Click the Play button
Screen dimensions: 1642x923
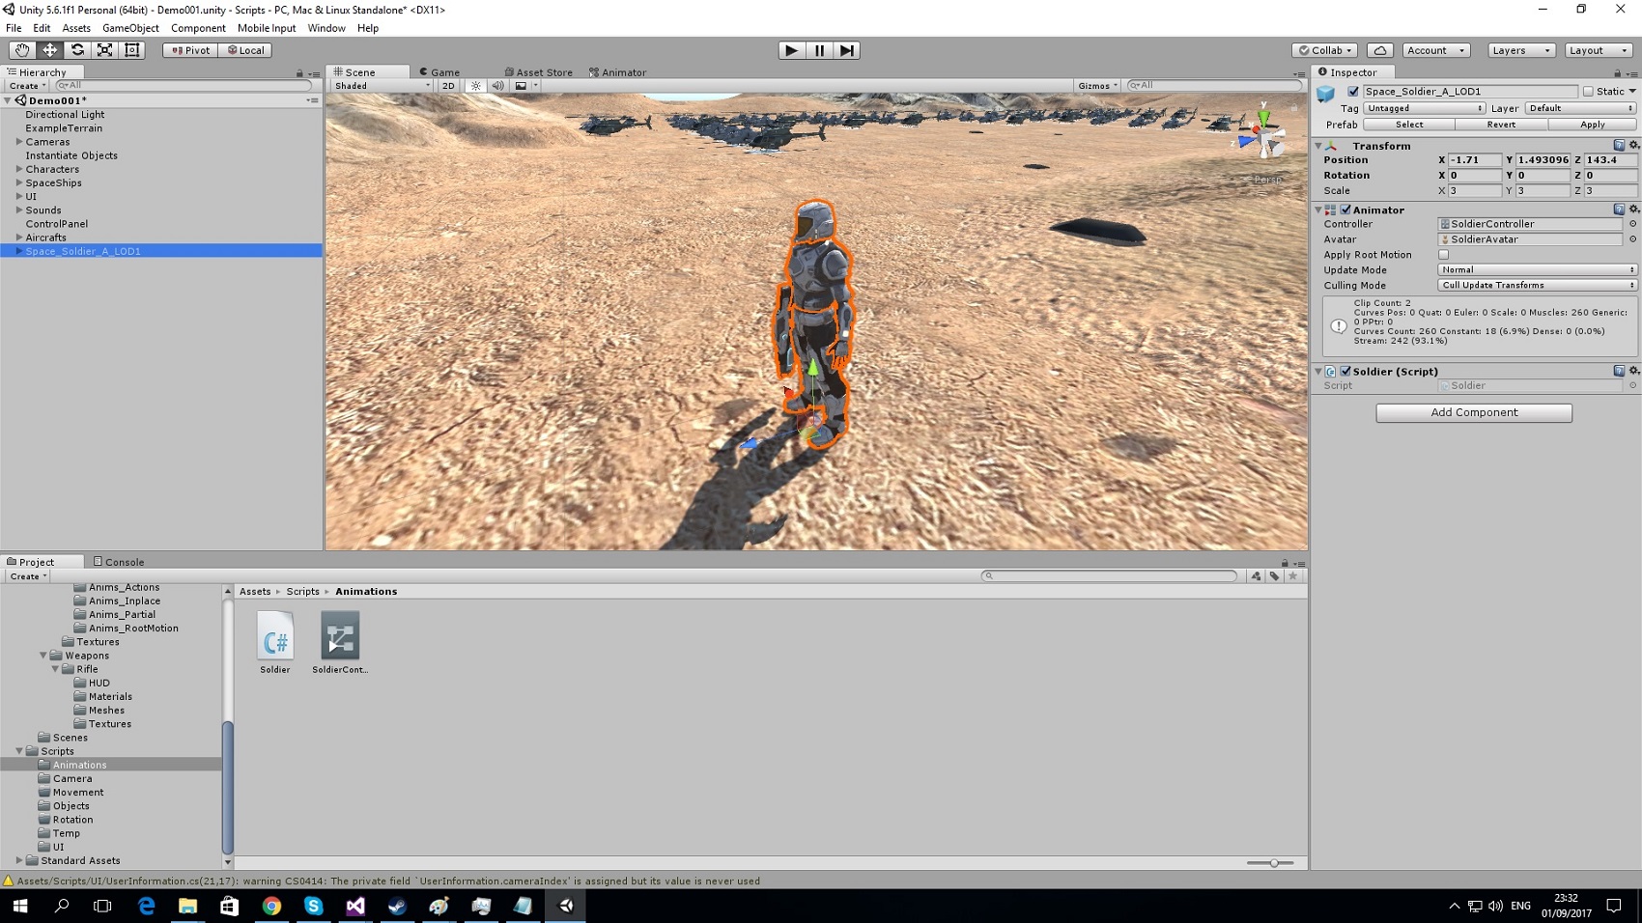coord(791,50)
